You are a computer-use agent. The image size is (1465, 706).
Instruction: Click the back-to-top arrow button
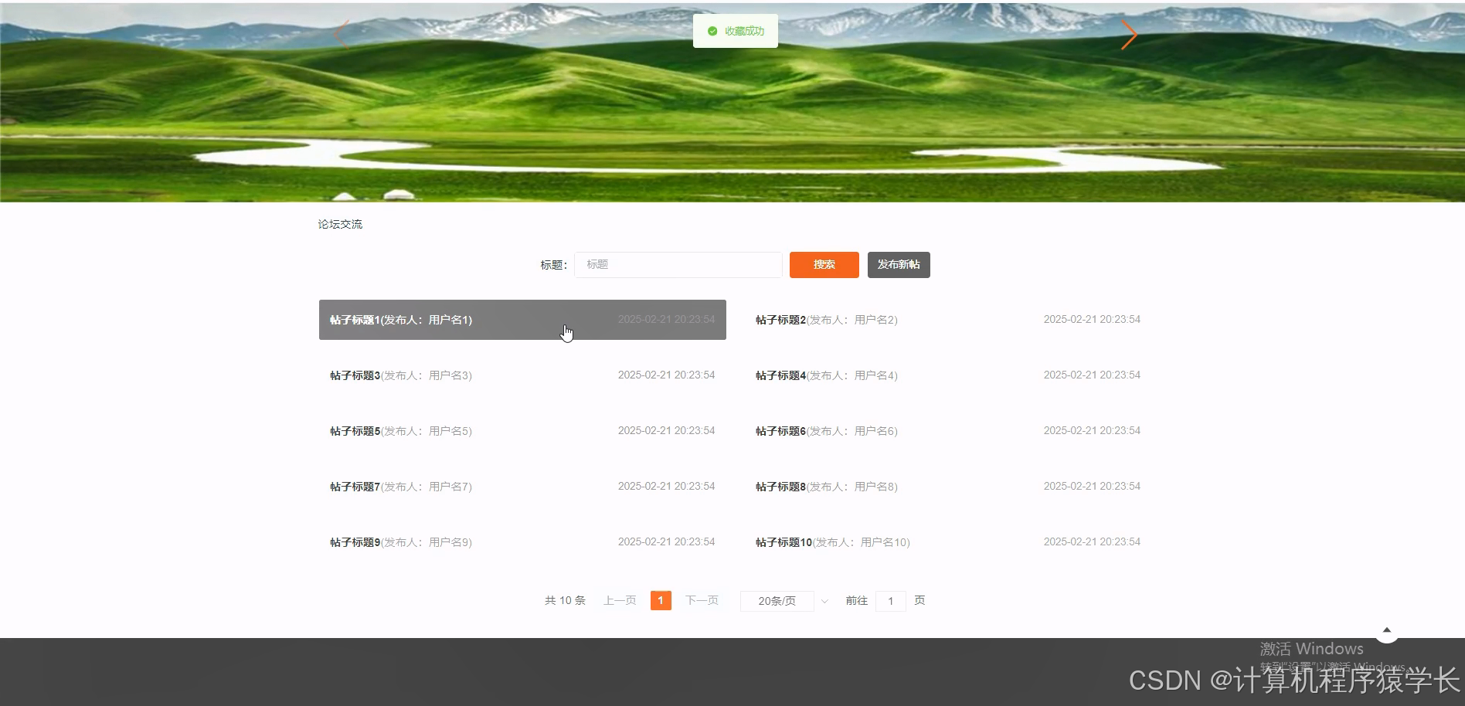click(x=1387, y=630)
